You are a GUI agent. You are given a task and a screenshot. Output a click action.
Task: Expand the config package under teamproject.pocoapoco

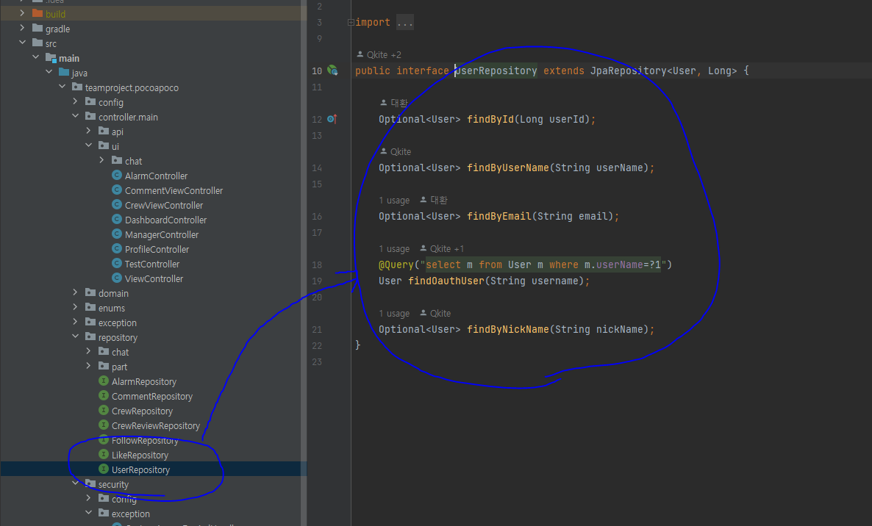tap(76, 101)
